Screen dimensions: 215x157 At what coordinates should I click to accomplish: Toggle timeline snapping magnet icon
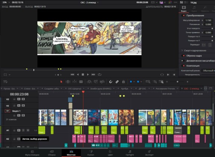coord(111,82)
